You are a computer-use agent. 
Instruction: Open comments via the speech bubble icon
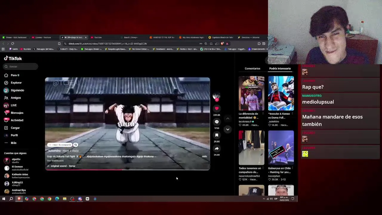(217, 122)
